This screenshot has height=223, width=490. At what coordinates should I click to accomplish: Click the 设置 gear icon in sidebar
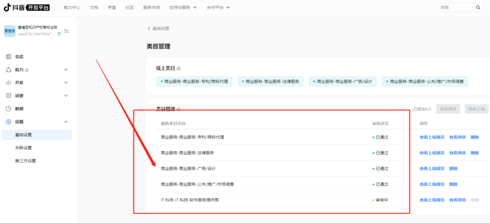9,122
